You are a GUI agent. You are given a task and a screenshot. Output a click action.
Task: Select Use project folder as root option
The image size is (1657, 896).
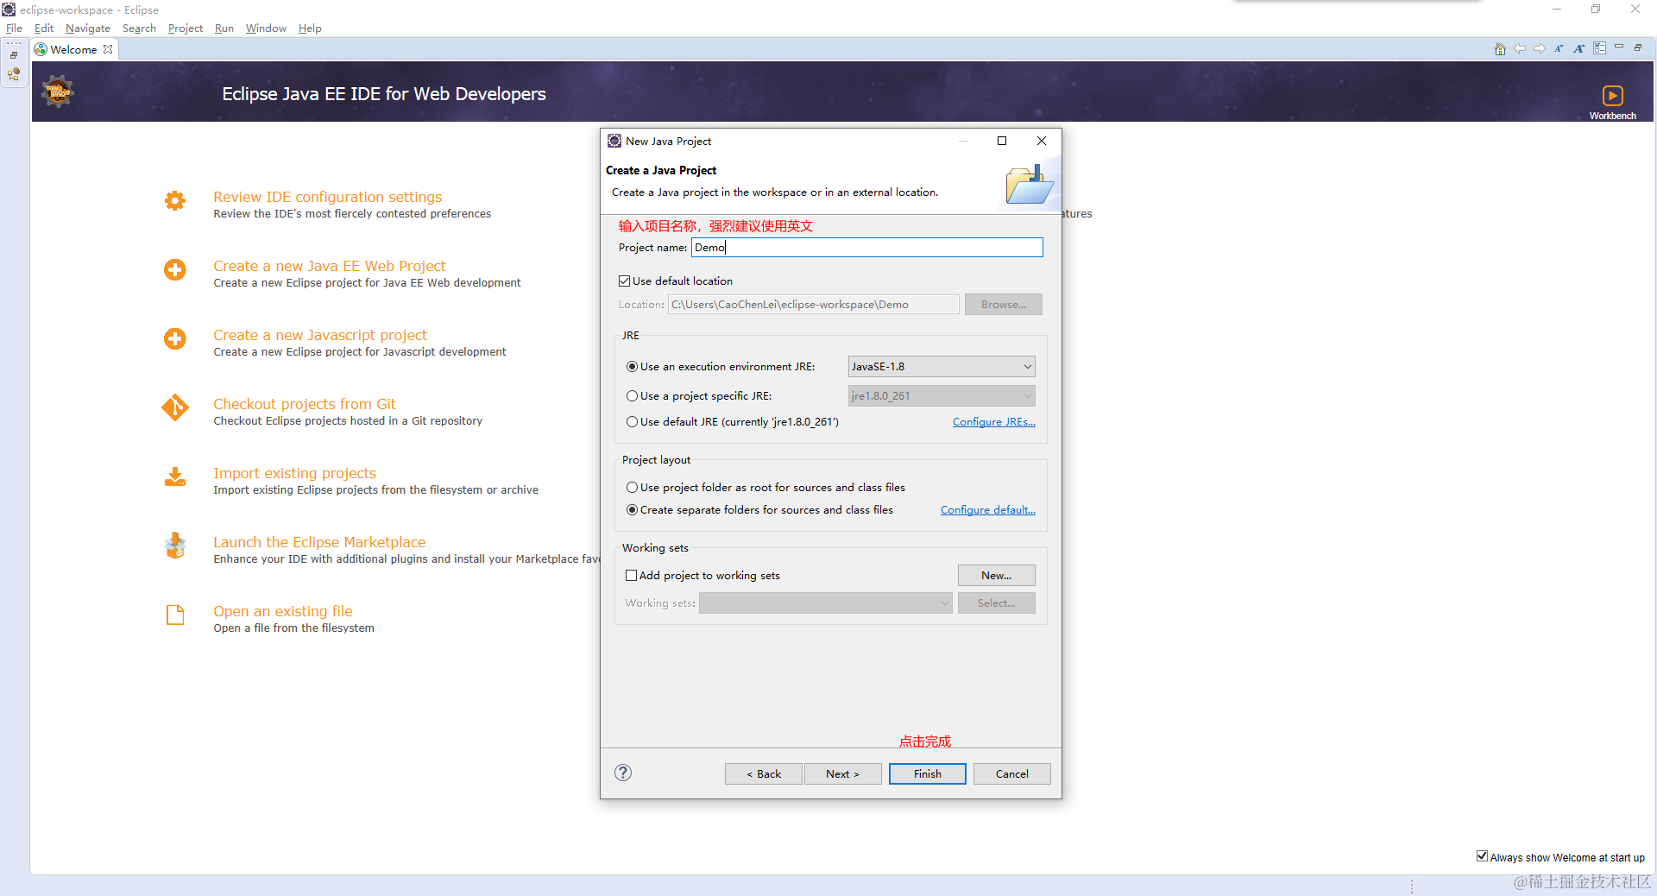coord(633,487)
